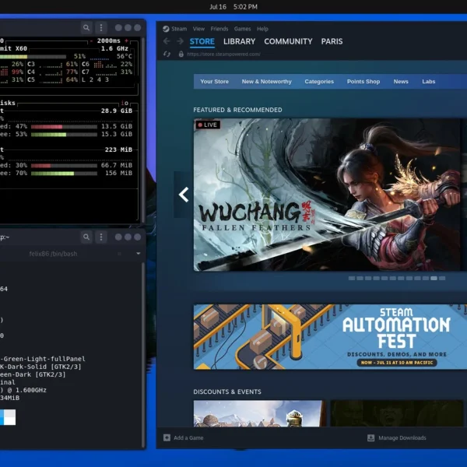This screenshot has height=467, width=467.
Task: Click the 28.9 GiB disk total value
Action: tap(117, 111)
